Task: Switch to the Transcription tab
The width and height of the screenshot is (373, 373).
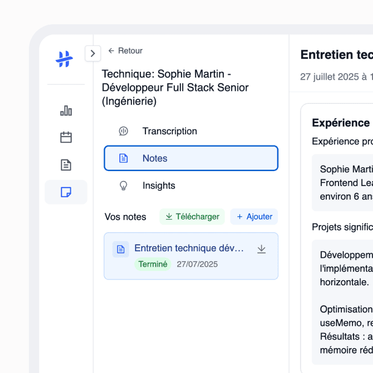Action: [191, 131]
